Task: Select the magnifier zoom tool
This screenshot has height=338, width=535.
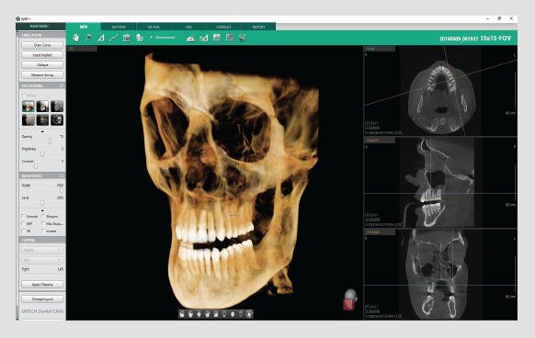Action: 88,38
